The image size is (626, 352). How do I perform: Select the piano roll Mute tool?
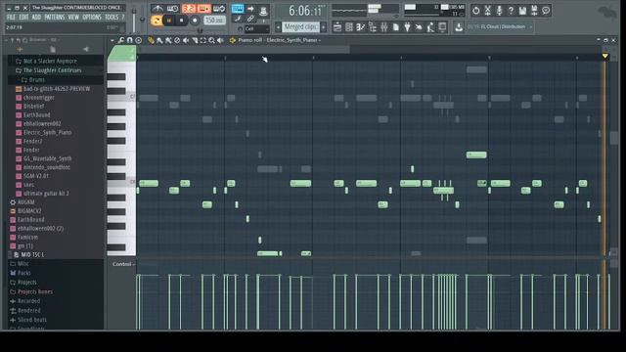pos(186,40)
